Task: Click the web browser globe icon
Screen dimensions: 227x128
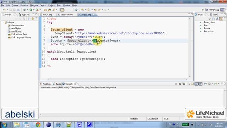Action: (76, 10)
